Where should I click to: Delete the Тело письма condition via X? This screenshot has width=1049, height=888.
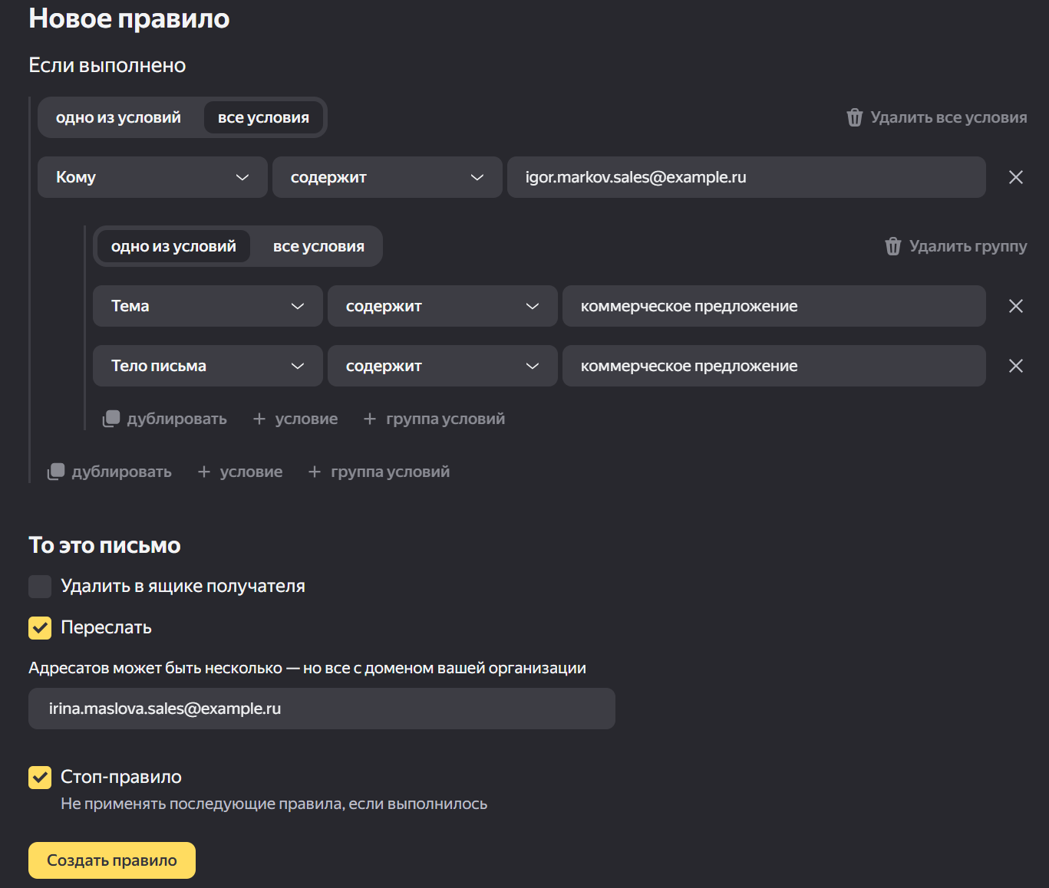point(1015,366)
